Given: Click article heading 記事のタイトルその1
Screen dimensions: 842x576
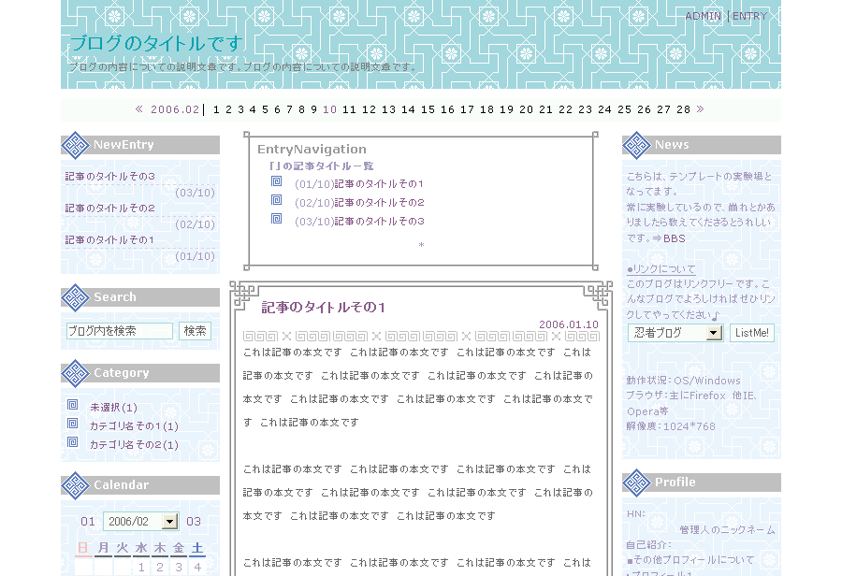Looking at the screenshot, I should click(324, 308).
